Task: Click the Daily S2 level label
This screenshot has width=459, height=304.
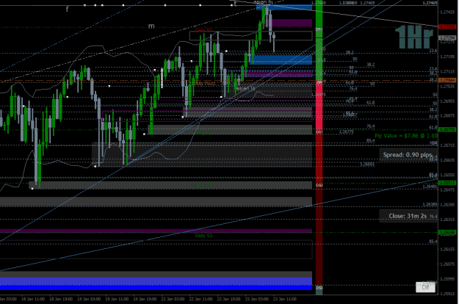Action: (x=203, y=186)
